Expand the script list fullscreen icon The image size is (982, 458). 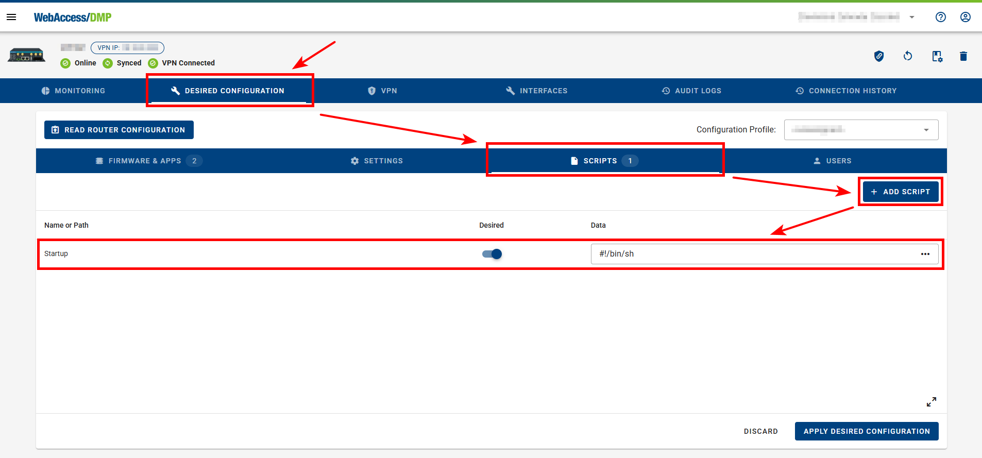(931, 402)
